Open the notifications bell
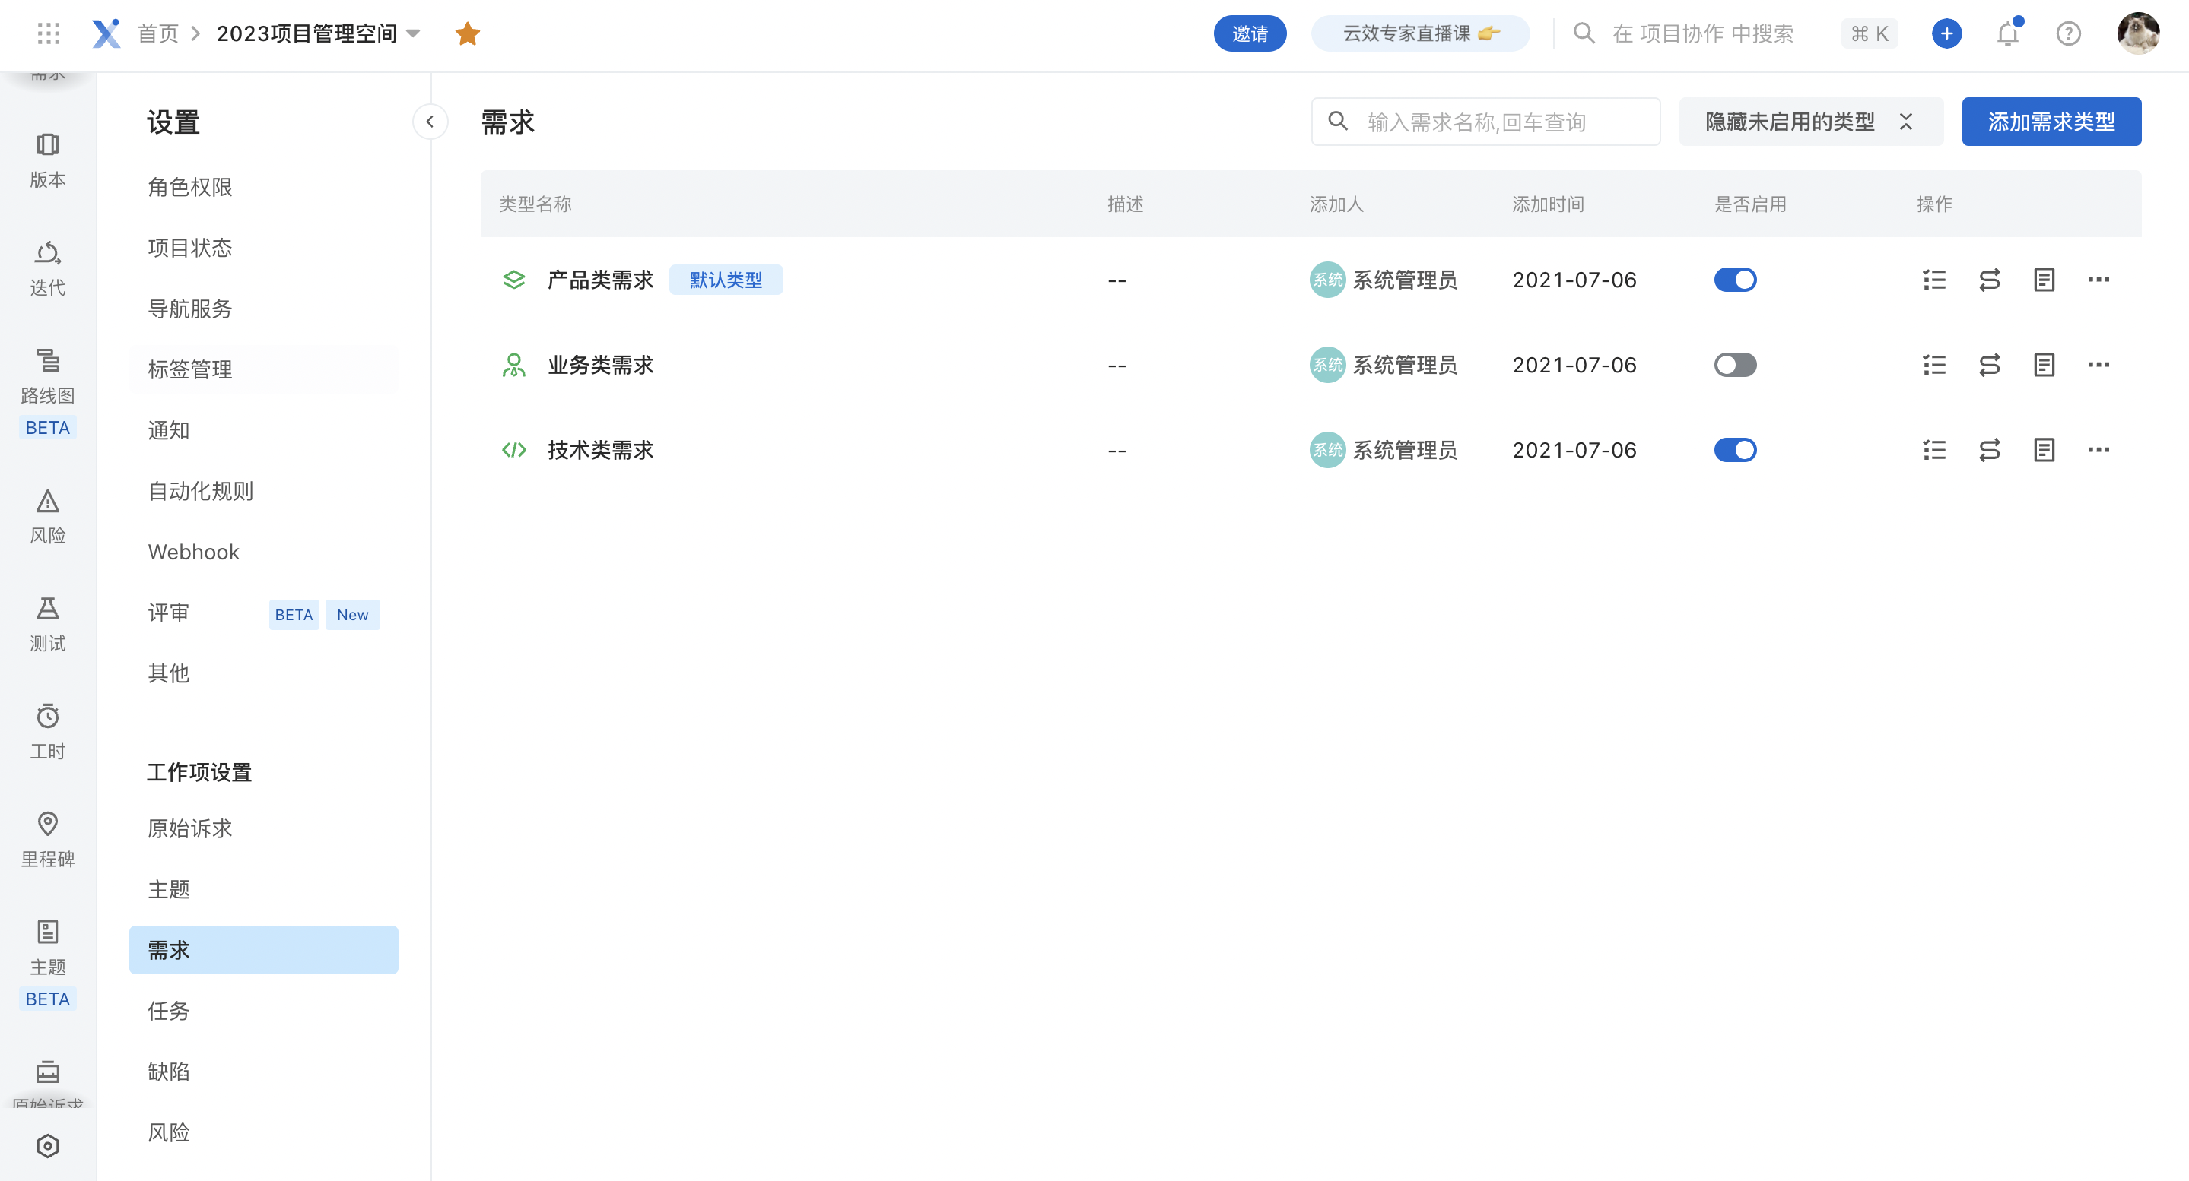Viewport: 2189px width, 1181px height. pyautogui.click(x=2008, y=33)
